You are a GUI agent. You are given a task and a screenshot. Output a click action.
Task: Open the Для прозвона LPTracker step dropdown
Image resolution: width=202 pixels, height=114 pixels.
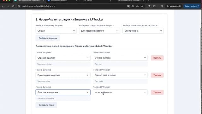tap(143, 31)
